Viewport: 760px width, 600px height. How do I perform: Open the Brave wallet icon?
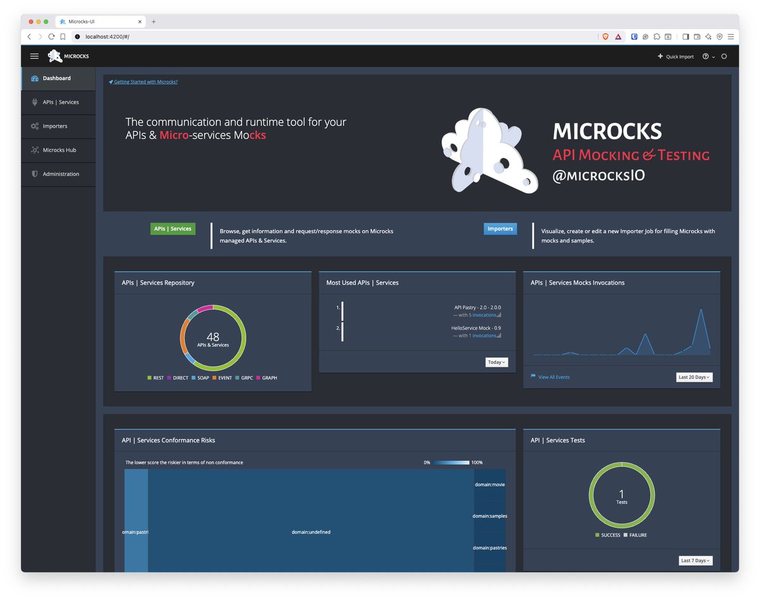[x=697, y=37]
